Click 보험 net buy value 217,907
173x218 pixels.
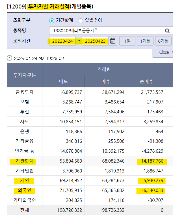pyautogui.click(x=155, y=102)
